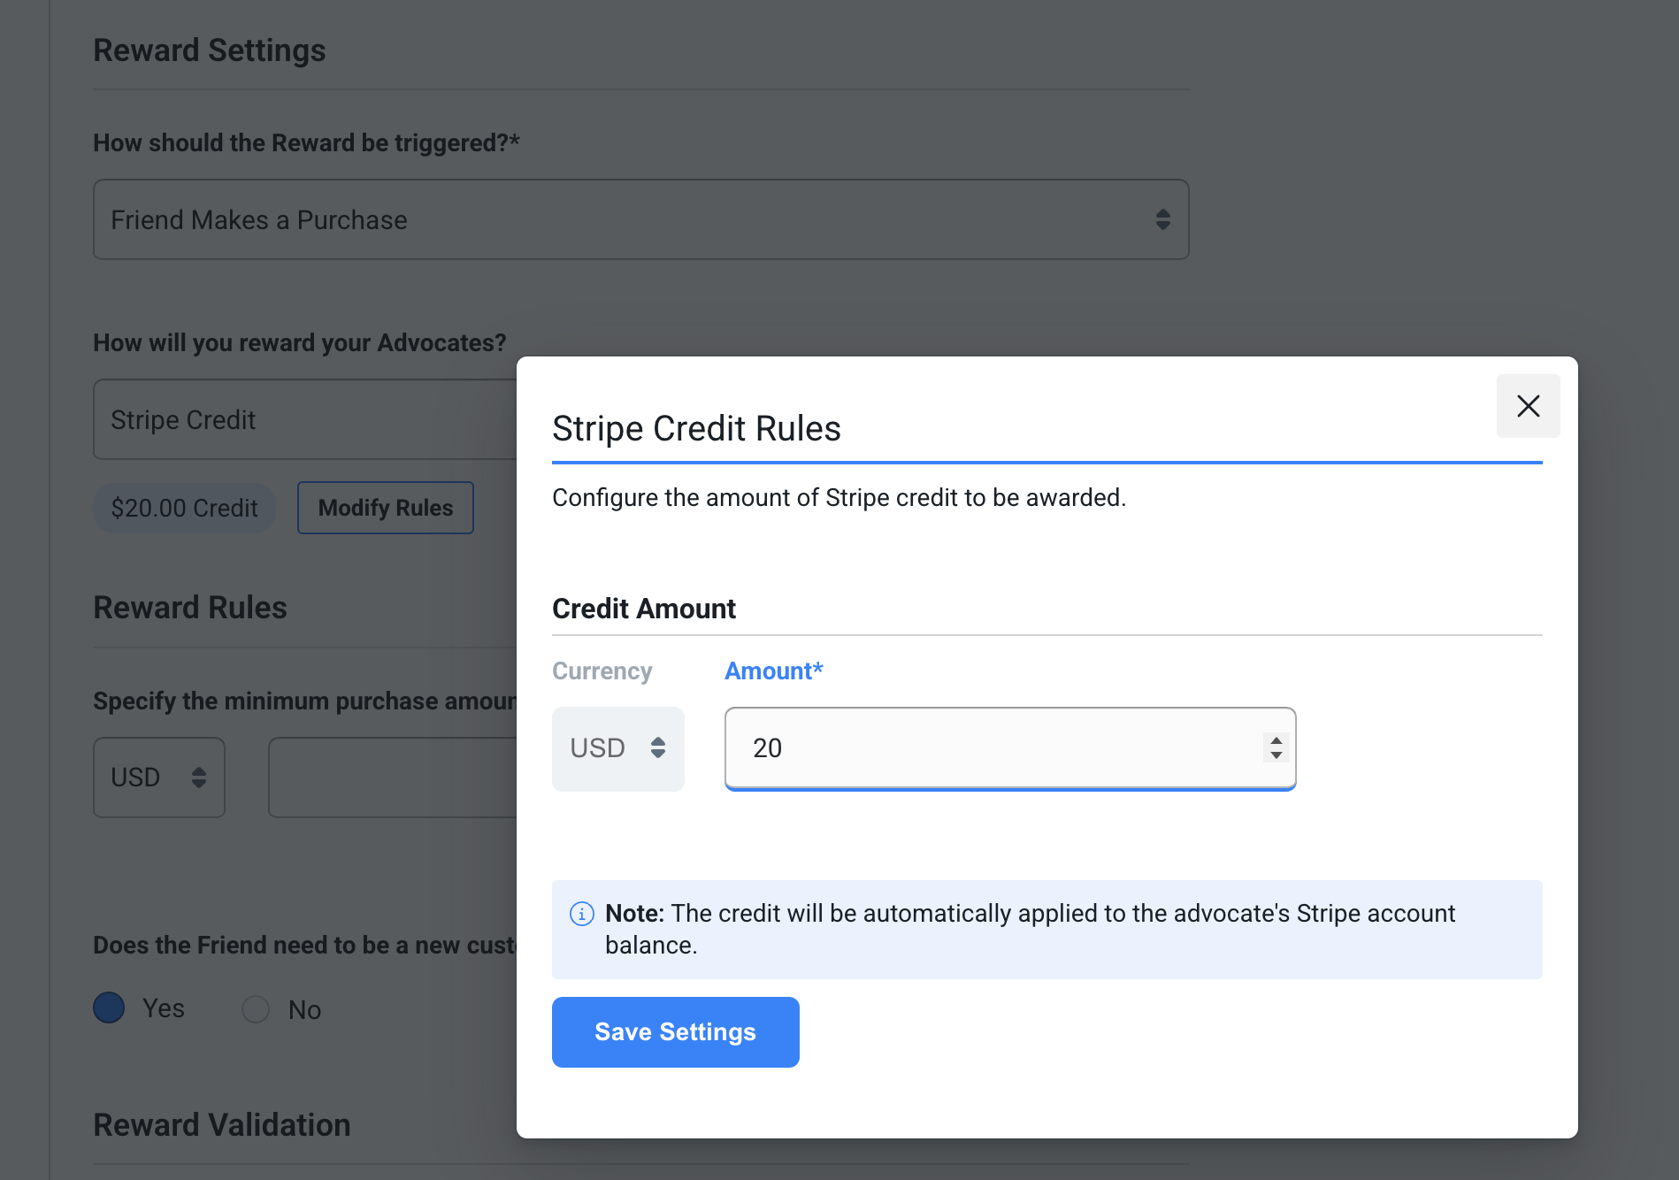This screenshot has height=1180, width=1679.
Task: Click the Currency field label
Action: (x=602, y=671)
